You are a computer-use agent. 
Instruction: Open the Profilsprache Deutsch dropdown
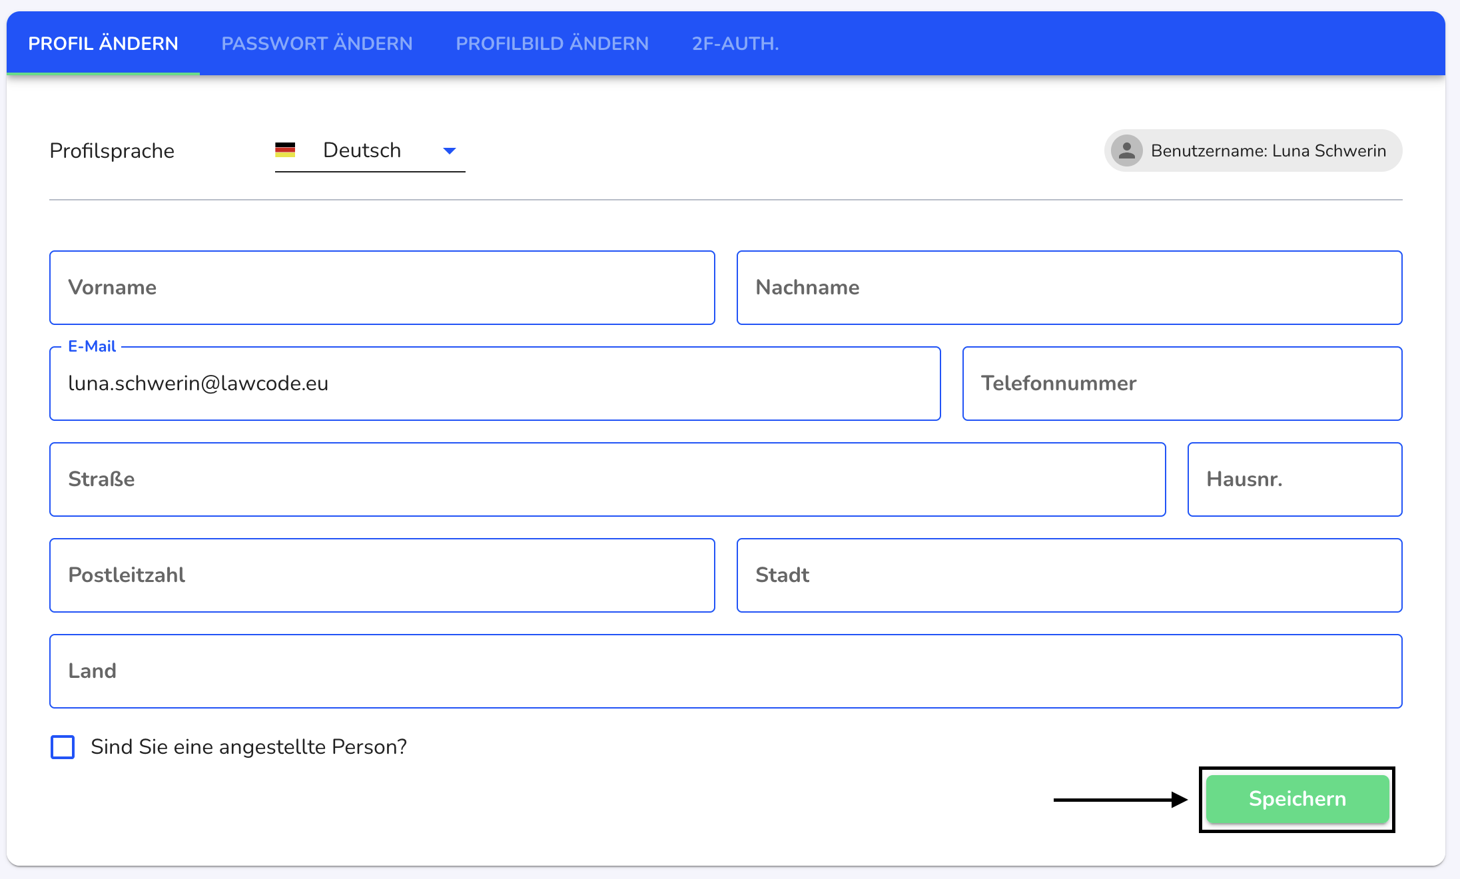click(370, 150)
